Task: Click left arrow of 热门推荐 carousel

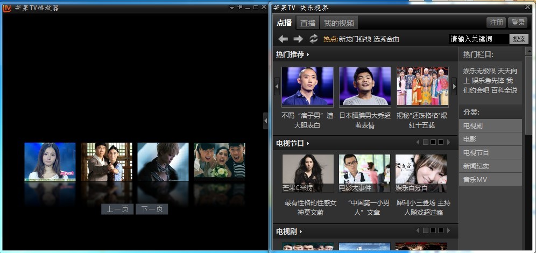Action: [x=277, y=86]
